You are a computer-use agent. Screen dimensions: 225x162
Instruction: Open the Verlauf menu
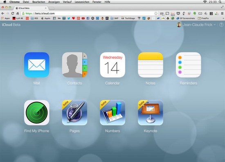(67, 2)
